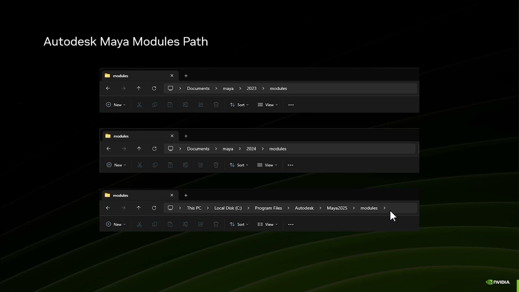Viewport: 519px width, 292px height.
Task: Close the modules tab of the Maya2025 window
Action: coord(172,195)
